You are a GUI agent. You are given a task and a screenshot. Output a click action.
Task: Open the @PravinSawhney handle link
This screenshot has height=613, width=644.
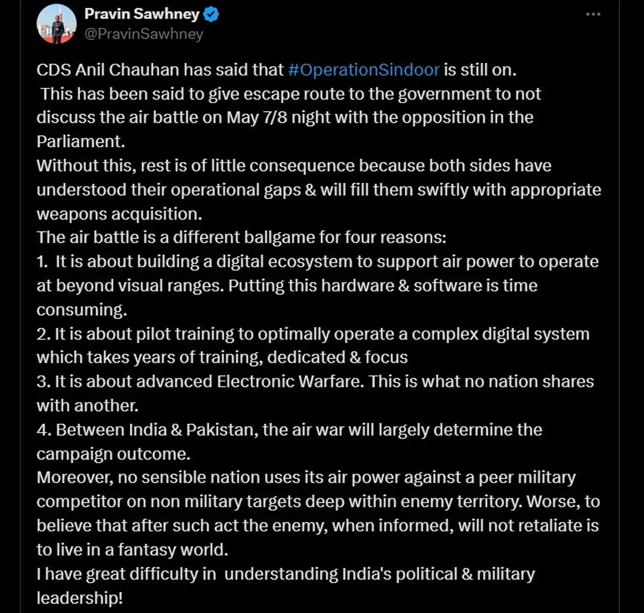click(144, 34)
